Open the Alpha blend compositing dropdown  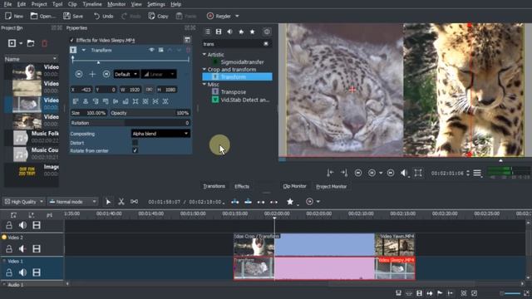(160, 134)
